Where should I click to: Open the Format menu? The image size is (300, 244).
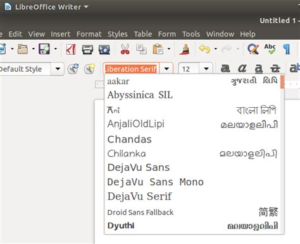(x=89, y=34)
